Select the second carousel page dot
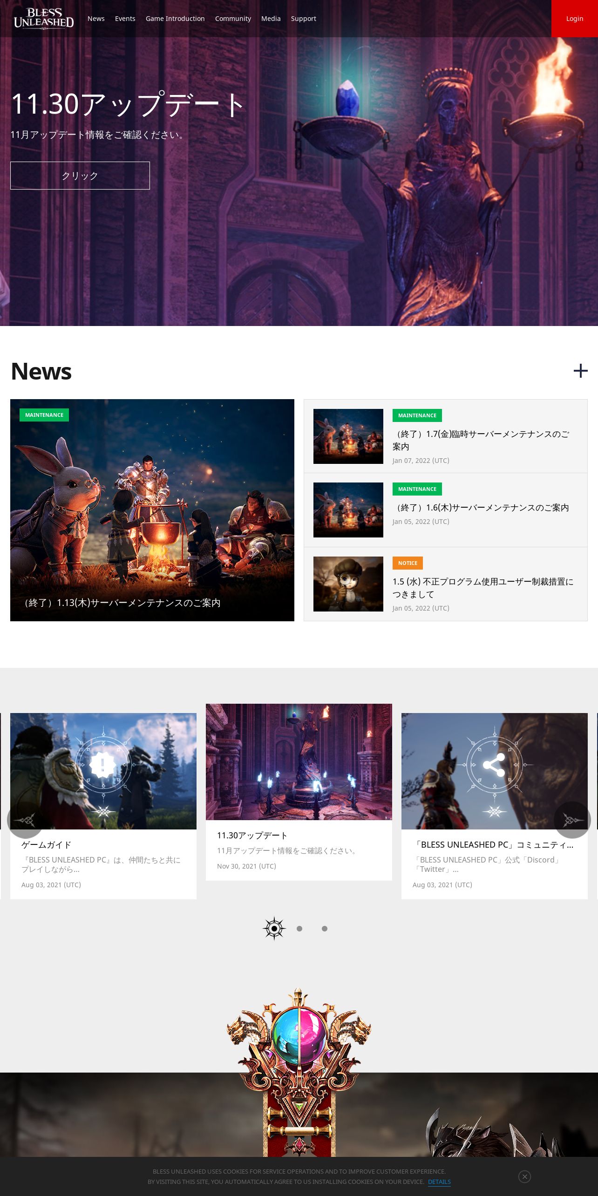 click(299, 929)
